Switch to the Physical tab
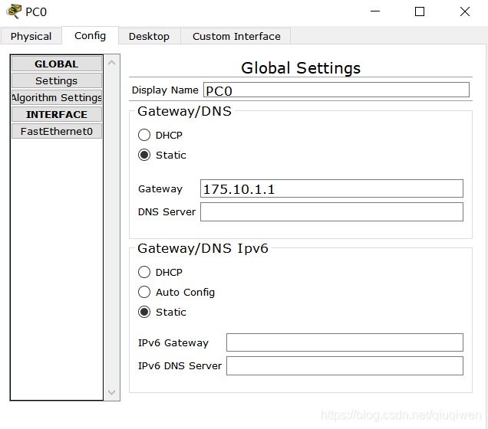Image resolution: width=488 pixels, height=429 pixels. click(31, 36)
